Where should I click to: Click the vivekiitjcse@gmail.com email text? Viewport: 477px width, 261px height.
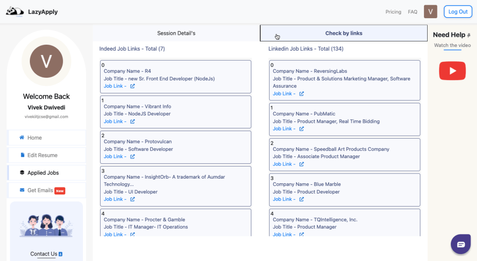click(x=46, y=117)
